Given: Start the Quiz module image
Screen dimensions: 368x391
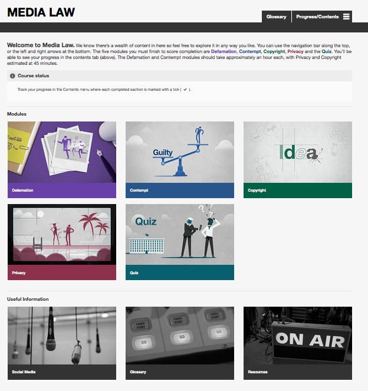Looking at the screenshot, I should tap(179, 235).
